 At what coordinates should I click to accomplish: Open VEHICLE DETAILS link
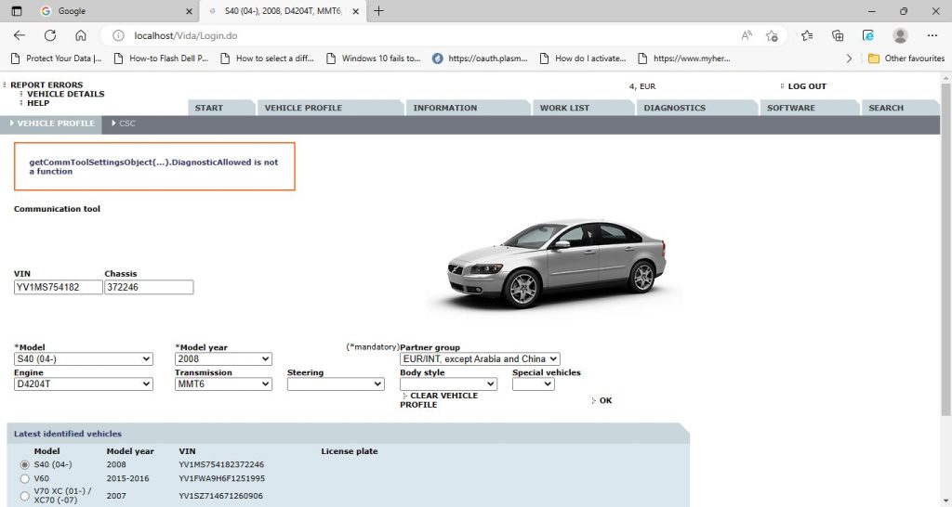(x=66, y=94)
